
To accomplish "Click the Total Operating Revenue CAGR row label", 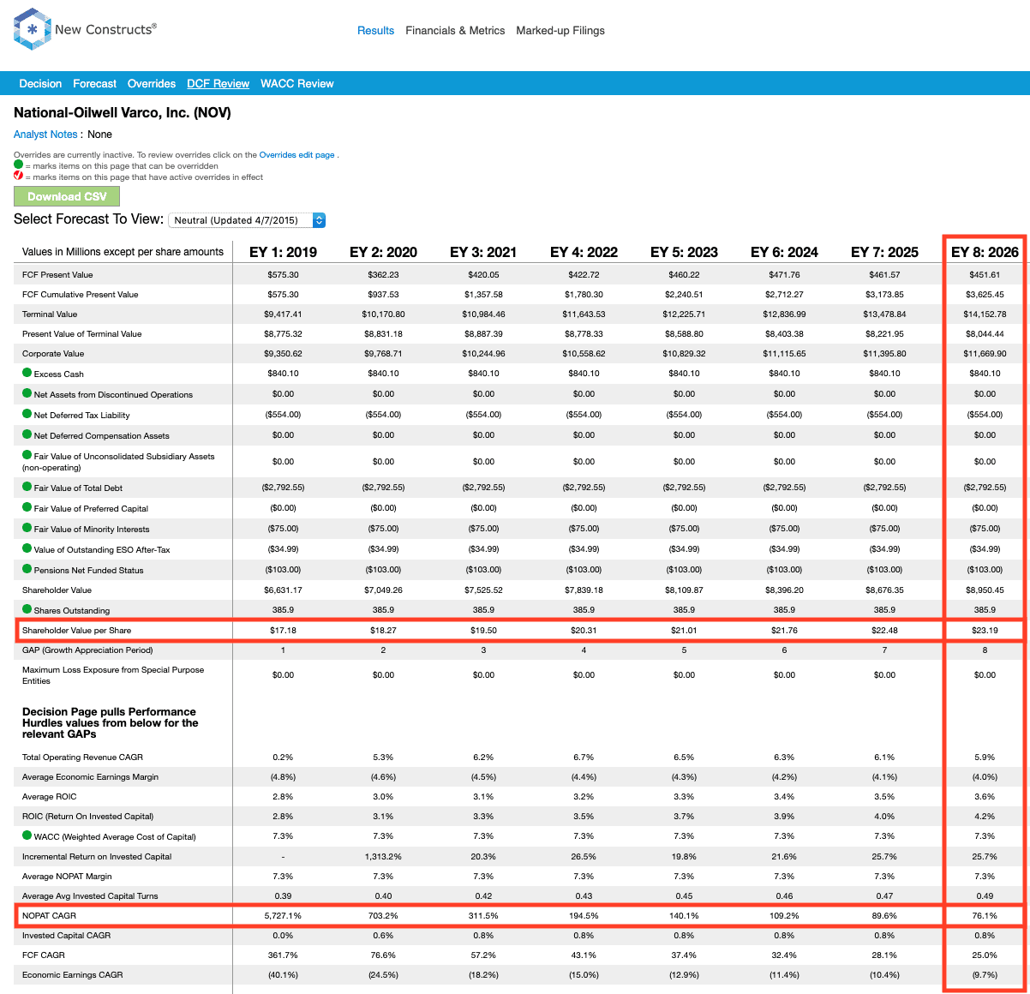I will pyautogui.click(x=82, y=757).
